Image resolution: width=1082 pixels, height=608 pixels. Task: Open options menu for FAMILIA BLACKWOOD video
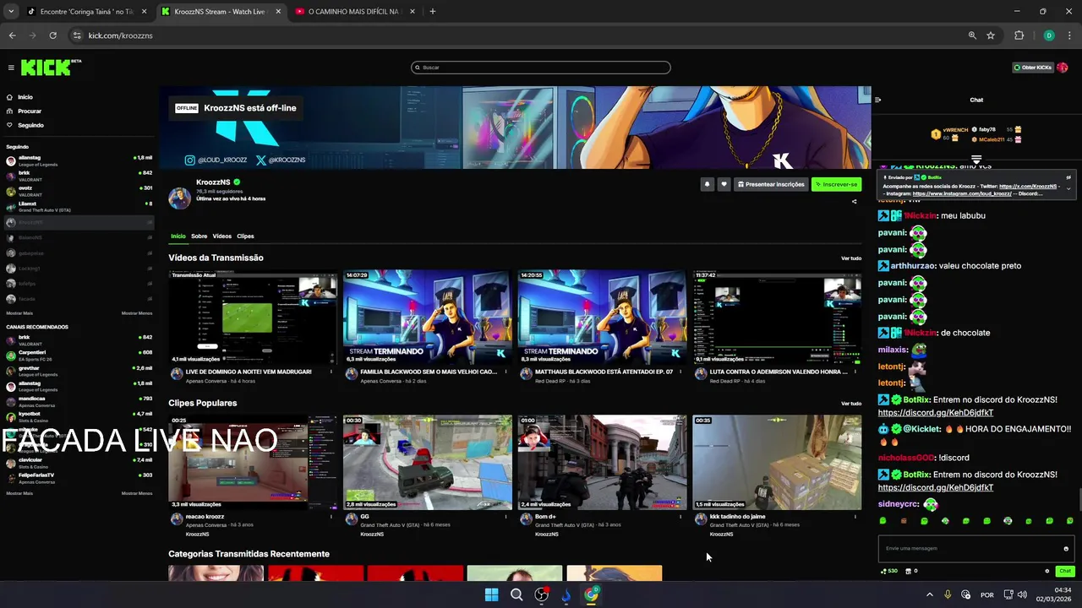(505, 372)
